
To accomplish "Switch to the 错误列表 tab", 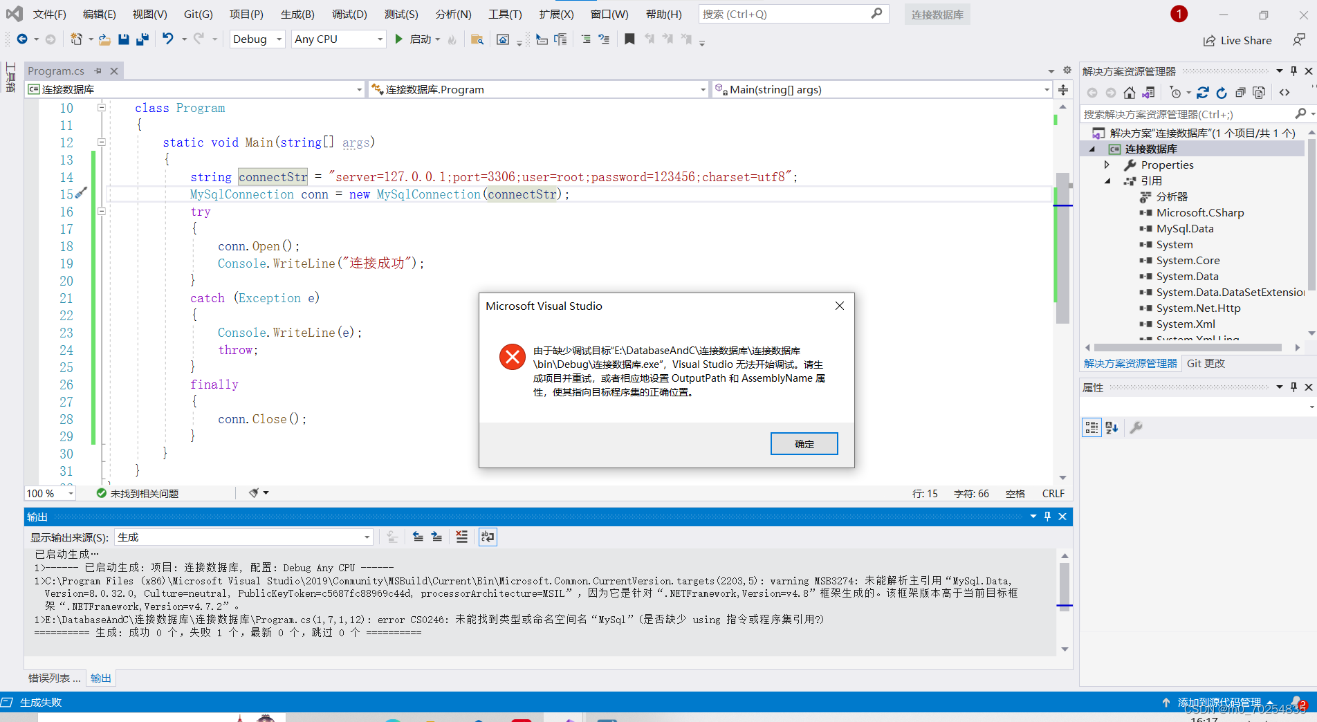I will point(53,678).
